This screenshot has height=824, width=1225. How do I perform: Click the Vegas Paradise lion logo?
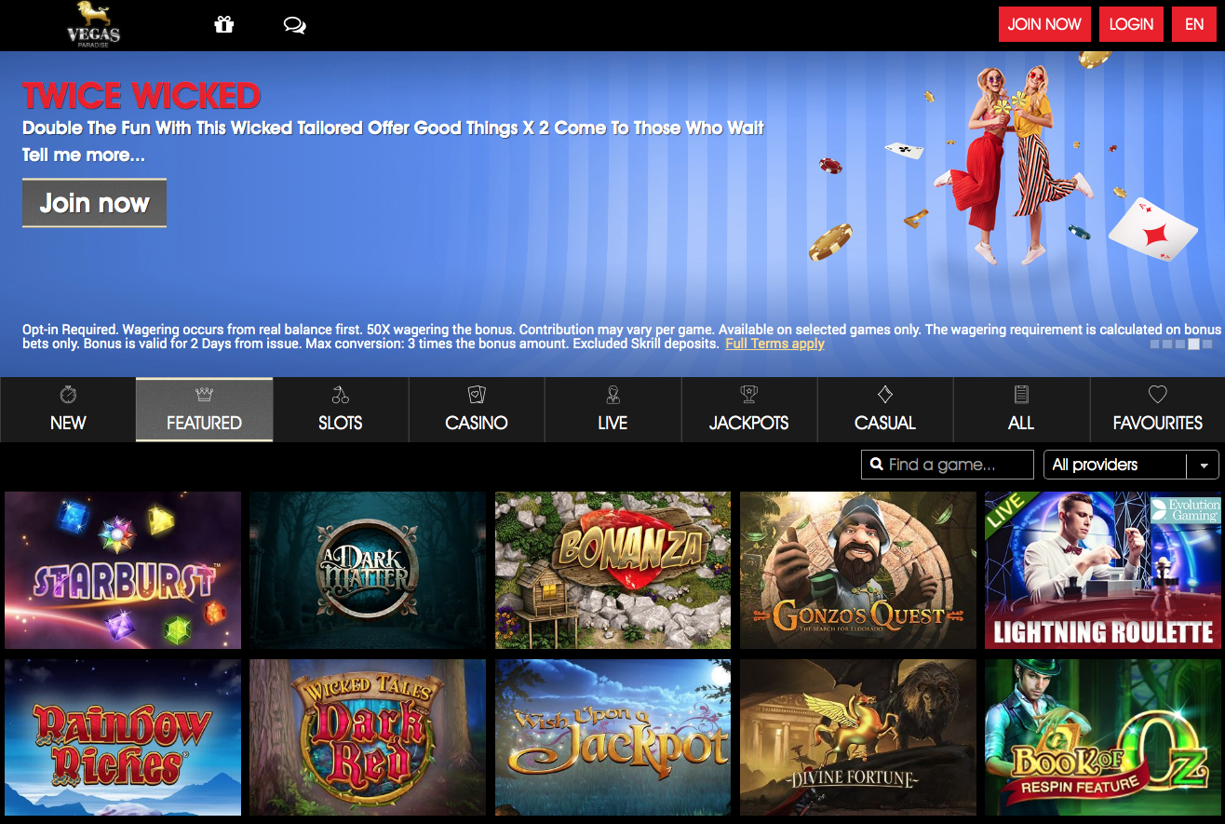[93, 24]
